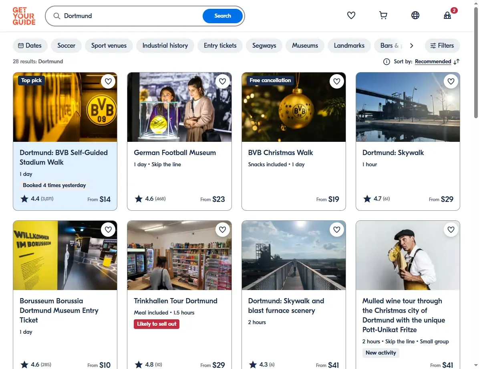479x369 pixels.
Task: Click the 4.7 (61) rating
Action: tap(376, 199)
